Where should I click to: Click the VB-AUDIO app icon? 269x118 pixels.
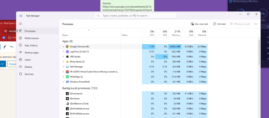tap(67, 72)
